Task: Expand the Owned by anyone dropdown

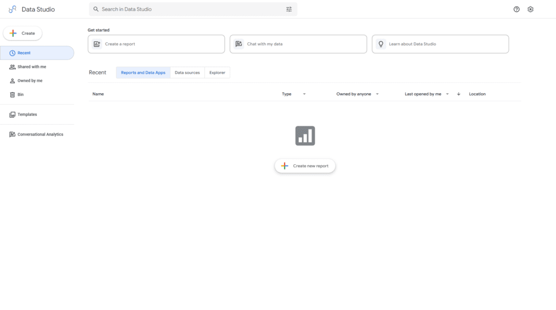Action: click(377, 94)
